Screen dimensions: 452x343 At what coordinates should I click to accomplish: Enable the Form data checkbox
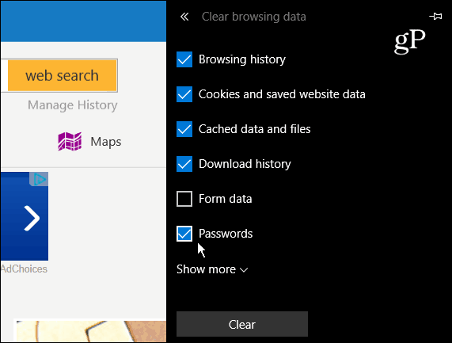tap(184, 199)
